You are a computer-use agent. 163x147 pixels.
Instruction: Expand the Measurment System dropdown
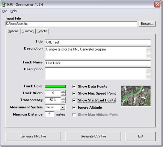63,107
